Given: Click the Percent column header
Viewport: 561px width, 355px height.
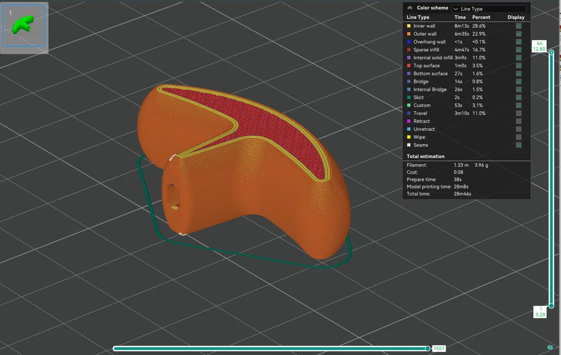Looking at the screenshot, I should [481, 17].
